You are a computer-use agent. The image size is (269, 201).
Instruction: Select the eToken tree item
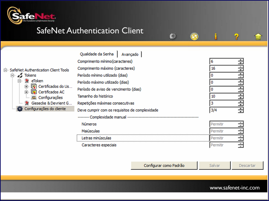point(37,81)
